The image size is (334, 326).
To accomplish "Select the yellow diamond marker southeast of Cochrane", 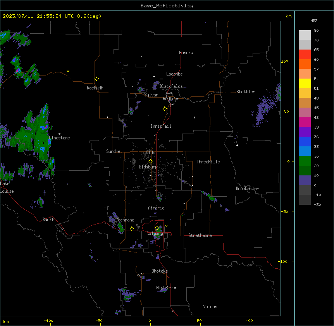I will coord(132,228).
